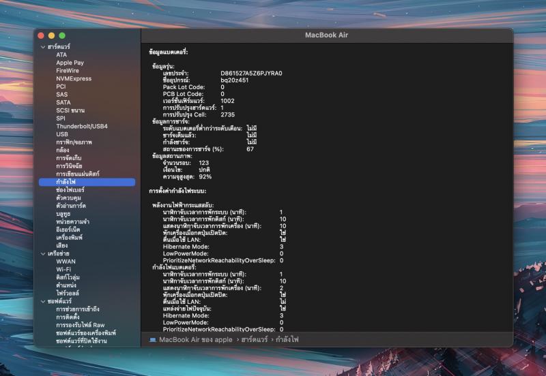Viewport: 546px width, 376px height.
Task: Click ข้อมูลแบตเตอรี่ heading
Action: [x=168, y=52]
